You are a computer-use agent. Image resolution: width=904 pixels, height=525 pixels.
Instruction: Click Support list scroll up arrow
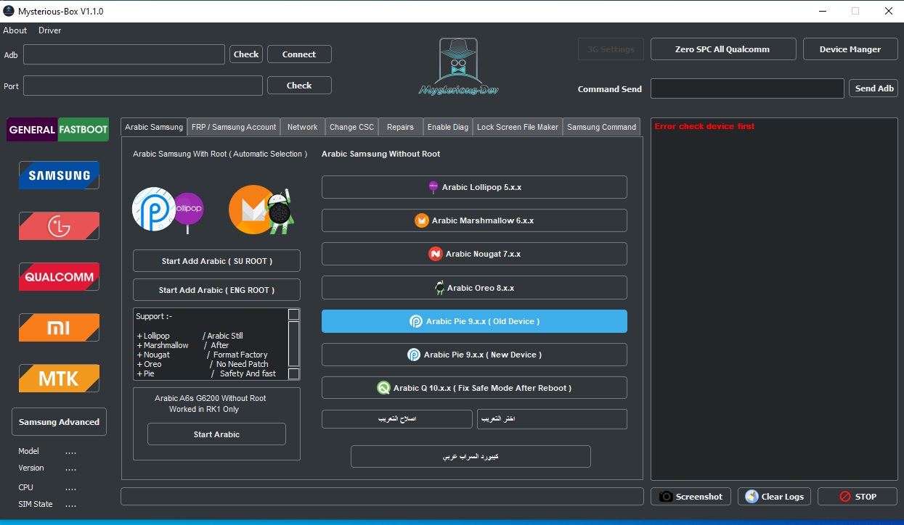(293, 315)
